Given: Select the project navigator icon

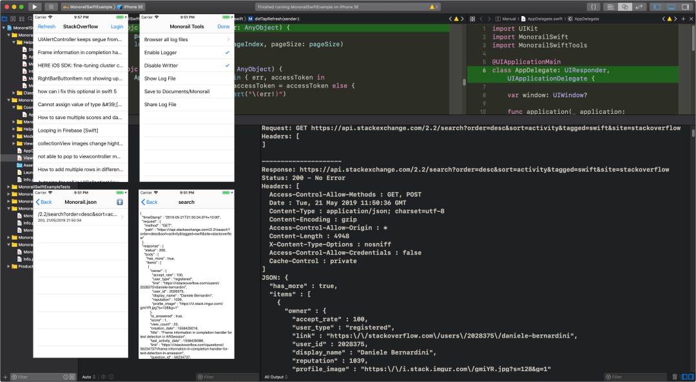Looking at the screenshot, I should pyautogui.click(x=5, y=19).
